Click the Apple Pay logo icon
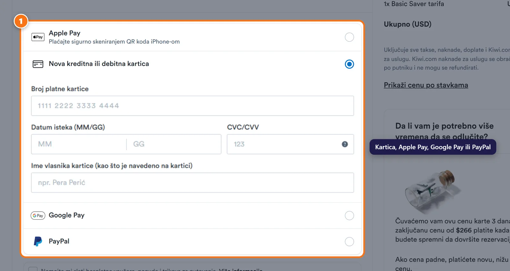 [x=38, y=37]
